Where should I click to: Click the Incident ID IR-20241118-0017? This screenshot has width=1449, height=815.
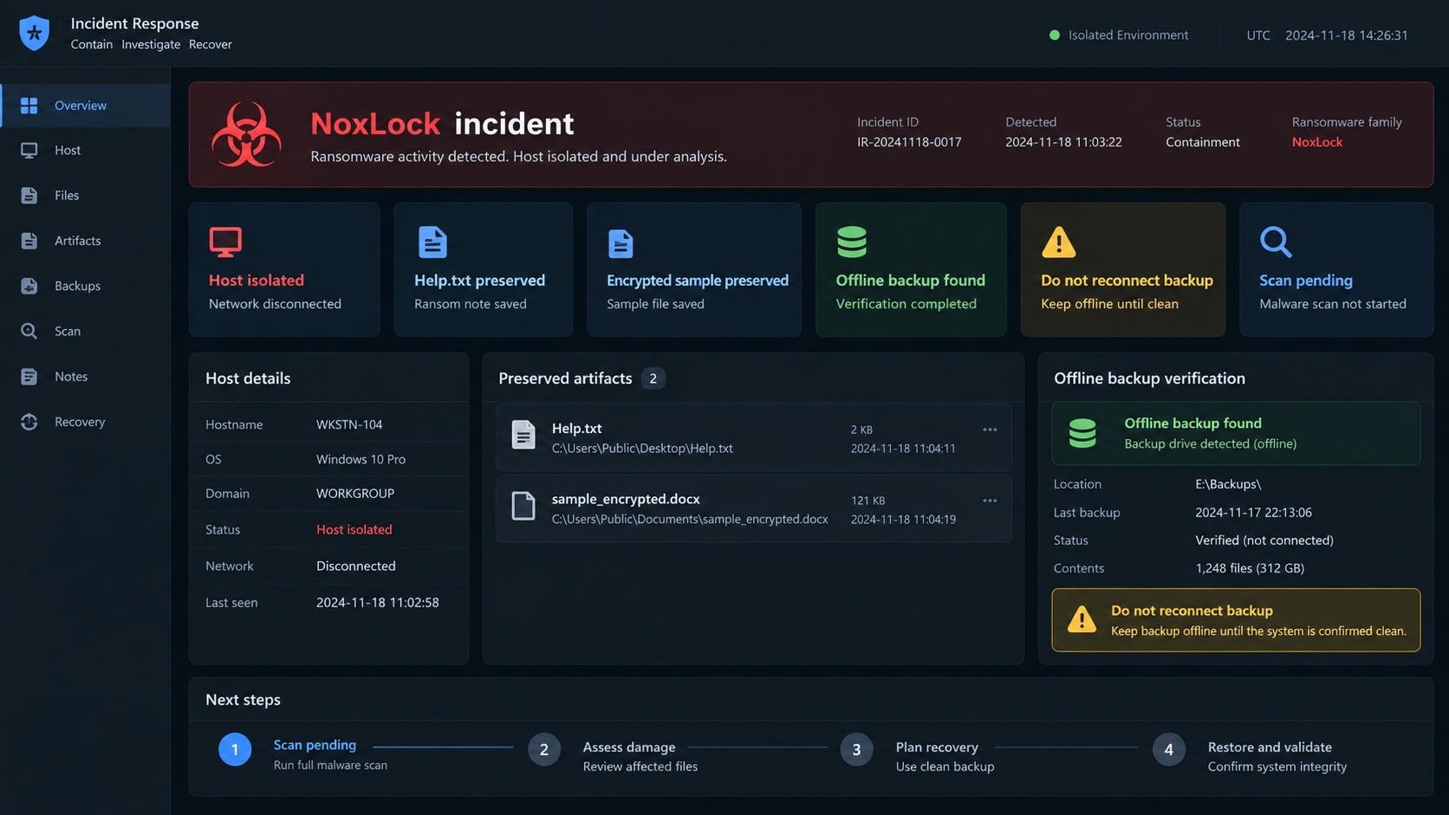pyautogui.click(x=909, y=142)
